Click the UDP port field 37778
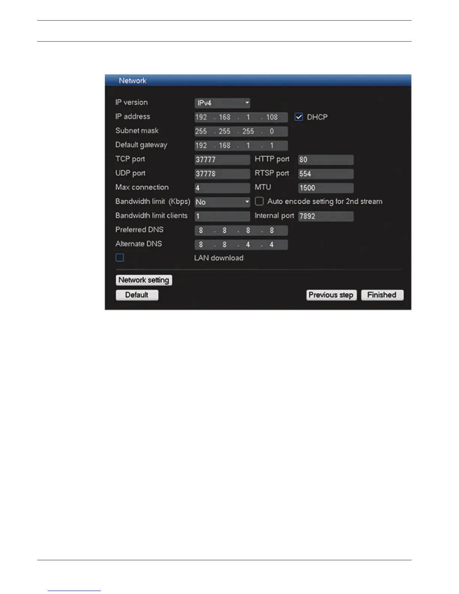This screenshot has height=594, width=459. coord(222,174)
